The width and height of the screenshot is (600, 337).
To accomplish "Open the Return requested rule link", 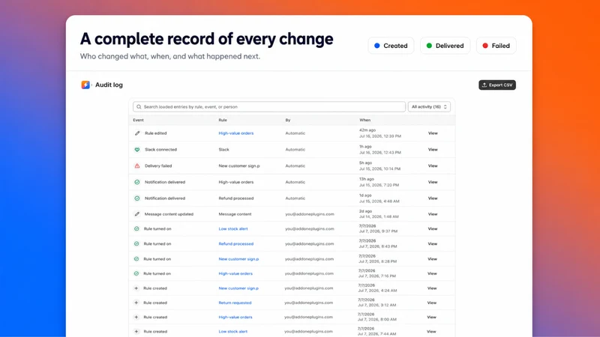I will point(235,303).
